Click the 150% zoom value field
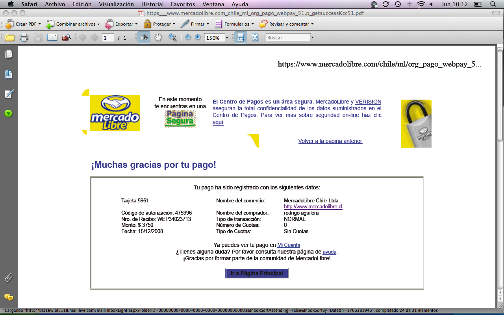Viewport: 504px width, 315px height. [x=214, y=38]
